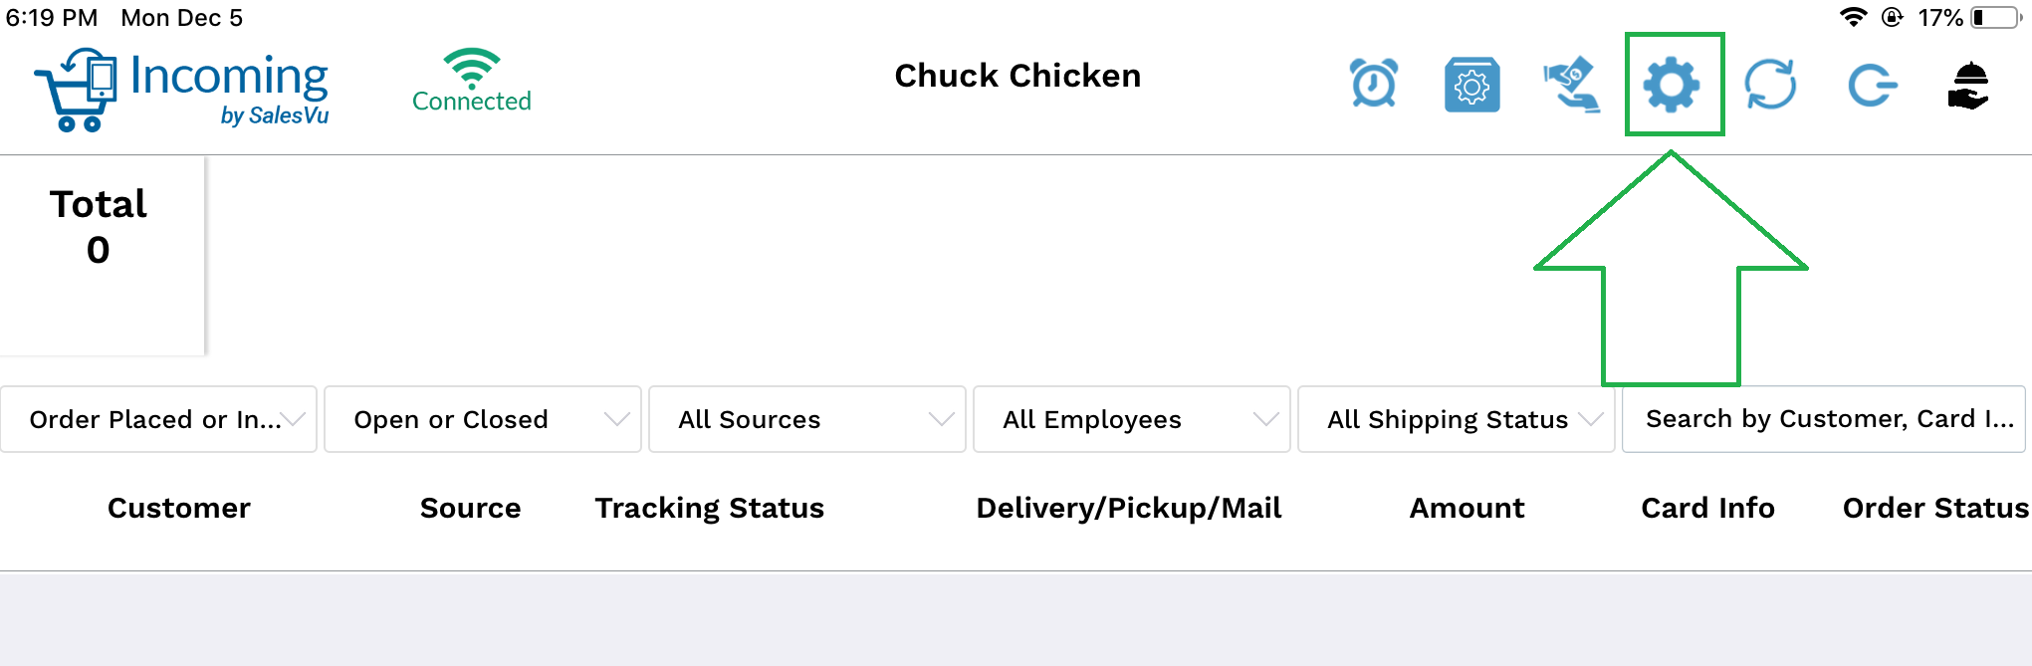The width and height of the screenshot is (2032, 666).
Task: Sort by the Customer column header
Action: (x=179, y=508)
